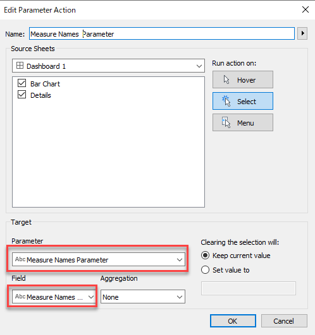The width and height of the screenshot is (315, 335).
Task: Confirm with the OK button
Action: click(233, 321)
